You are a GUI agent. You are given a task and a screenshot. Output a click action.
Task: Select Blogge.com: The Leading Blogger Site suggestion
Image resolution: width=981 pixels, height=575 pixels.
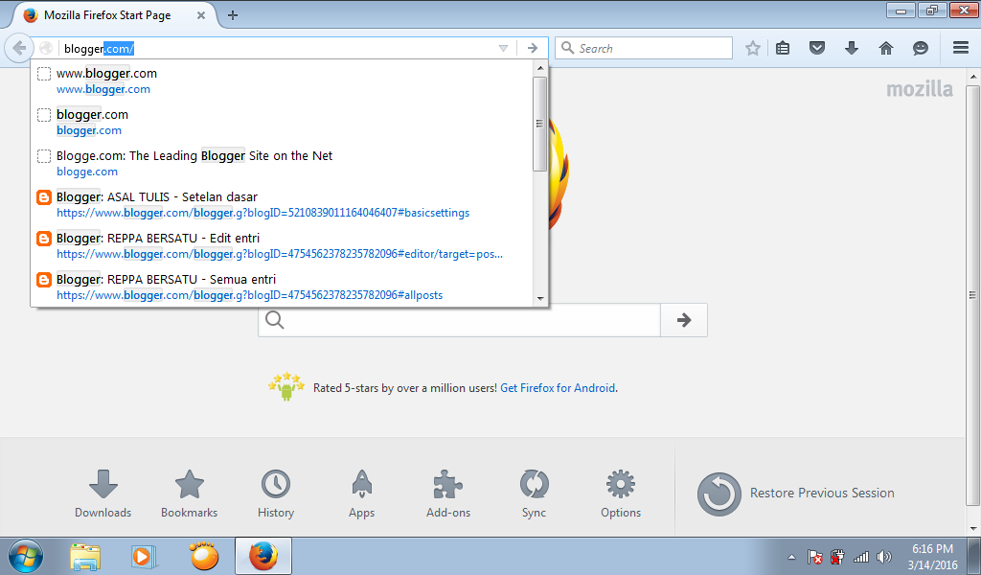(282, 163)
